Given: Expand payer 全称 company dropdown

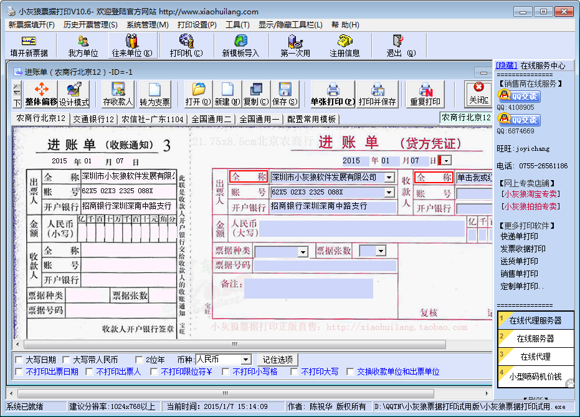Looking at the screenshot, I should tap(389, 178).
